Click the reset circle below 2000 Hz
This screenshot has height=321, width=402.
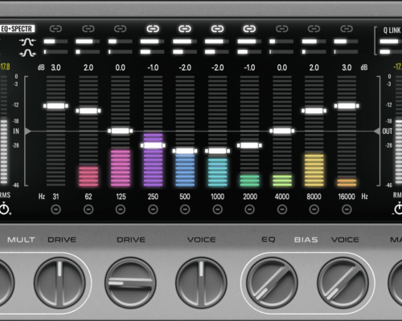coord(249,209)
